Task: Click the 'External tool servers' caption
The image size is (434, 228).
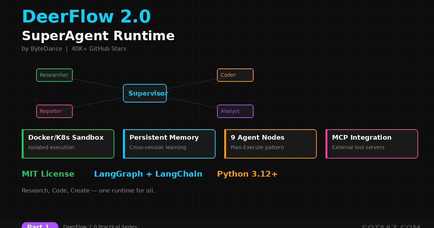Action: 358,148
